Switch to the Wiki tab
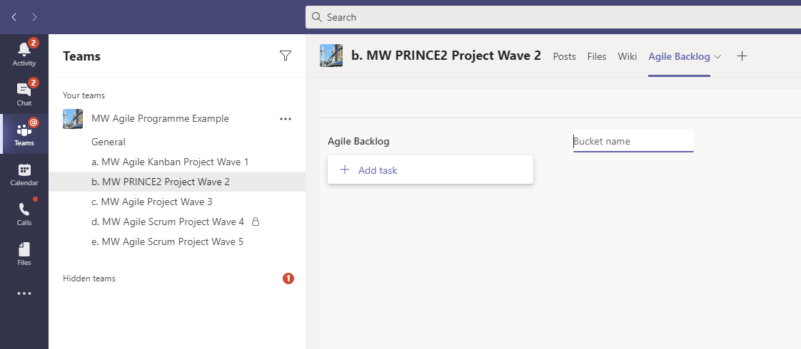 click(627, 56)
